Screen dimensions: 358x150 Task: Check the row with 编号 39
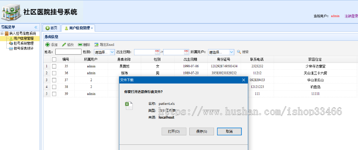[x=54, y=94]
